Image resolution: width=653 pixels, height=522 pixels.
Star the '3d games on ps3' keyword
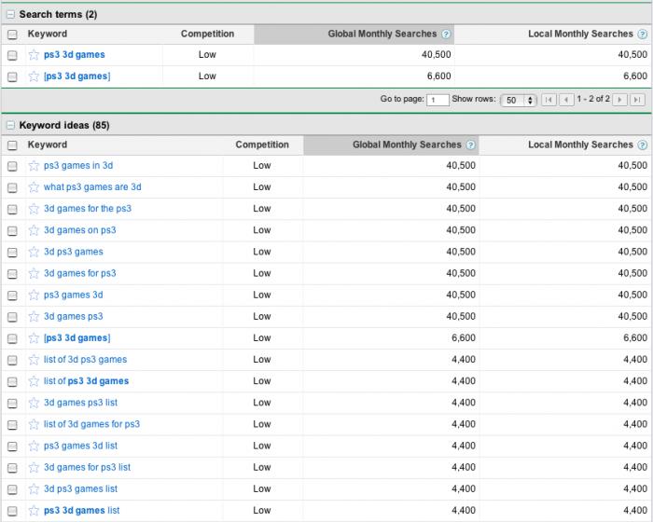point(34,230)
